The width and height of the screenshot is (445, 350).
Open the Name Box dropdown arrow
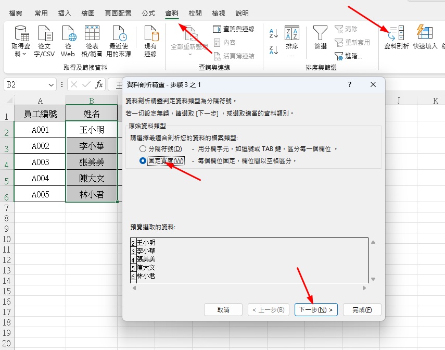click(50, 84)
